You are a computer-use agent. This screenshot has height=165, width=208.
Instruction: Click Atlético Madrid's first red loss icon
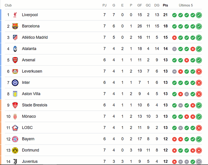(174, 38)
